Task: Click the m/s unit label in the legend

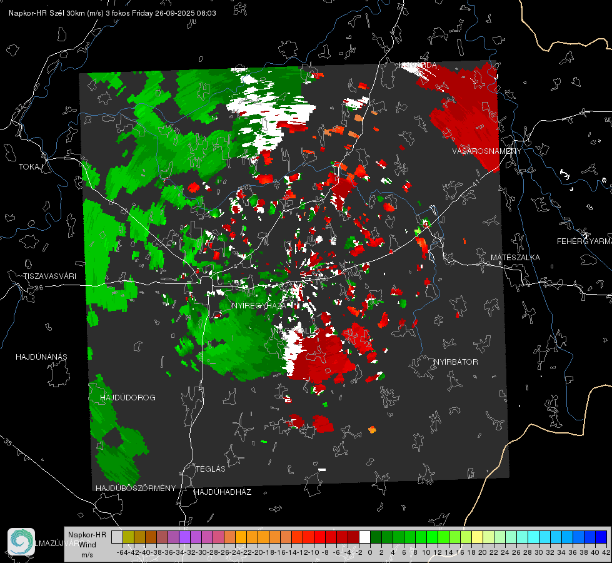Action: [87, 555]
